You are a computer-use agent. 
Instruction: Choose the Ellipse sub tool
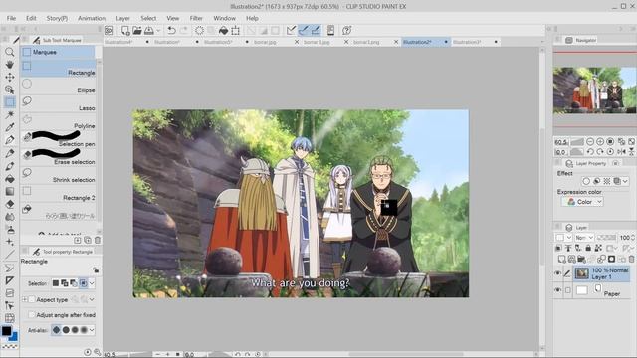click(58, 87)
